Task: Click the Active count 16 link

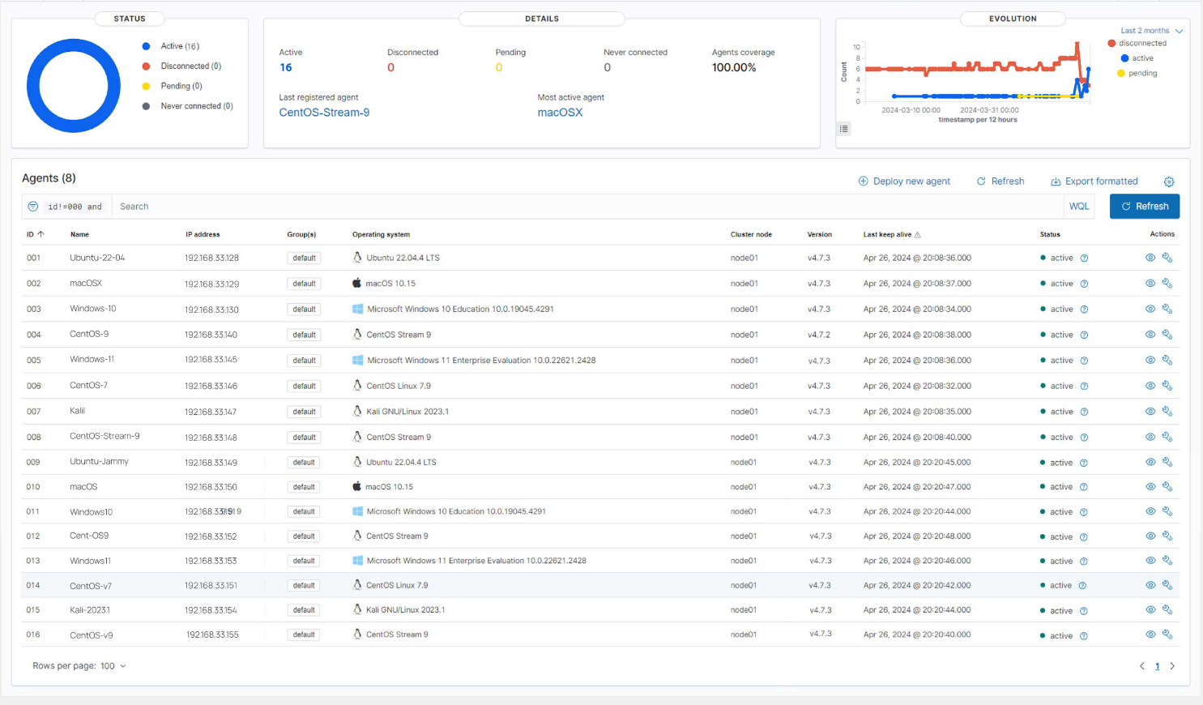Action: (286, 67)
